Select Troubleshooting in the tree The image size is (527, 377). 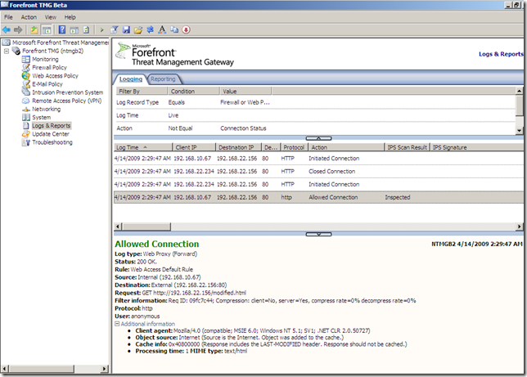(x=52, y=142)
